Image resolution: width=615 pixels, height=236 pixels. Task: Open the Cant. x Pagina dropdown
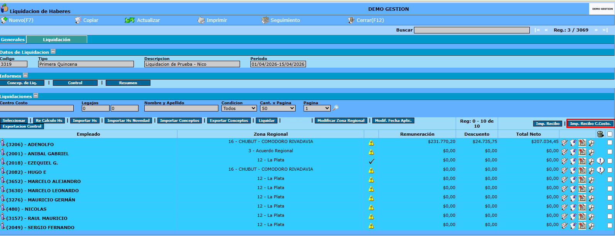coord(278,108)
